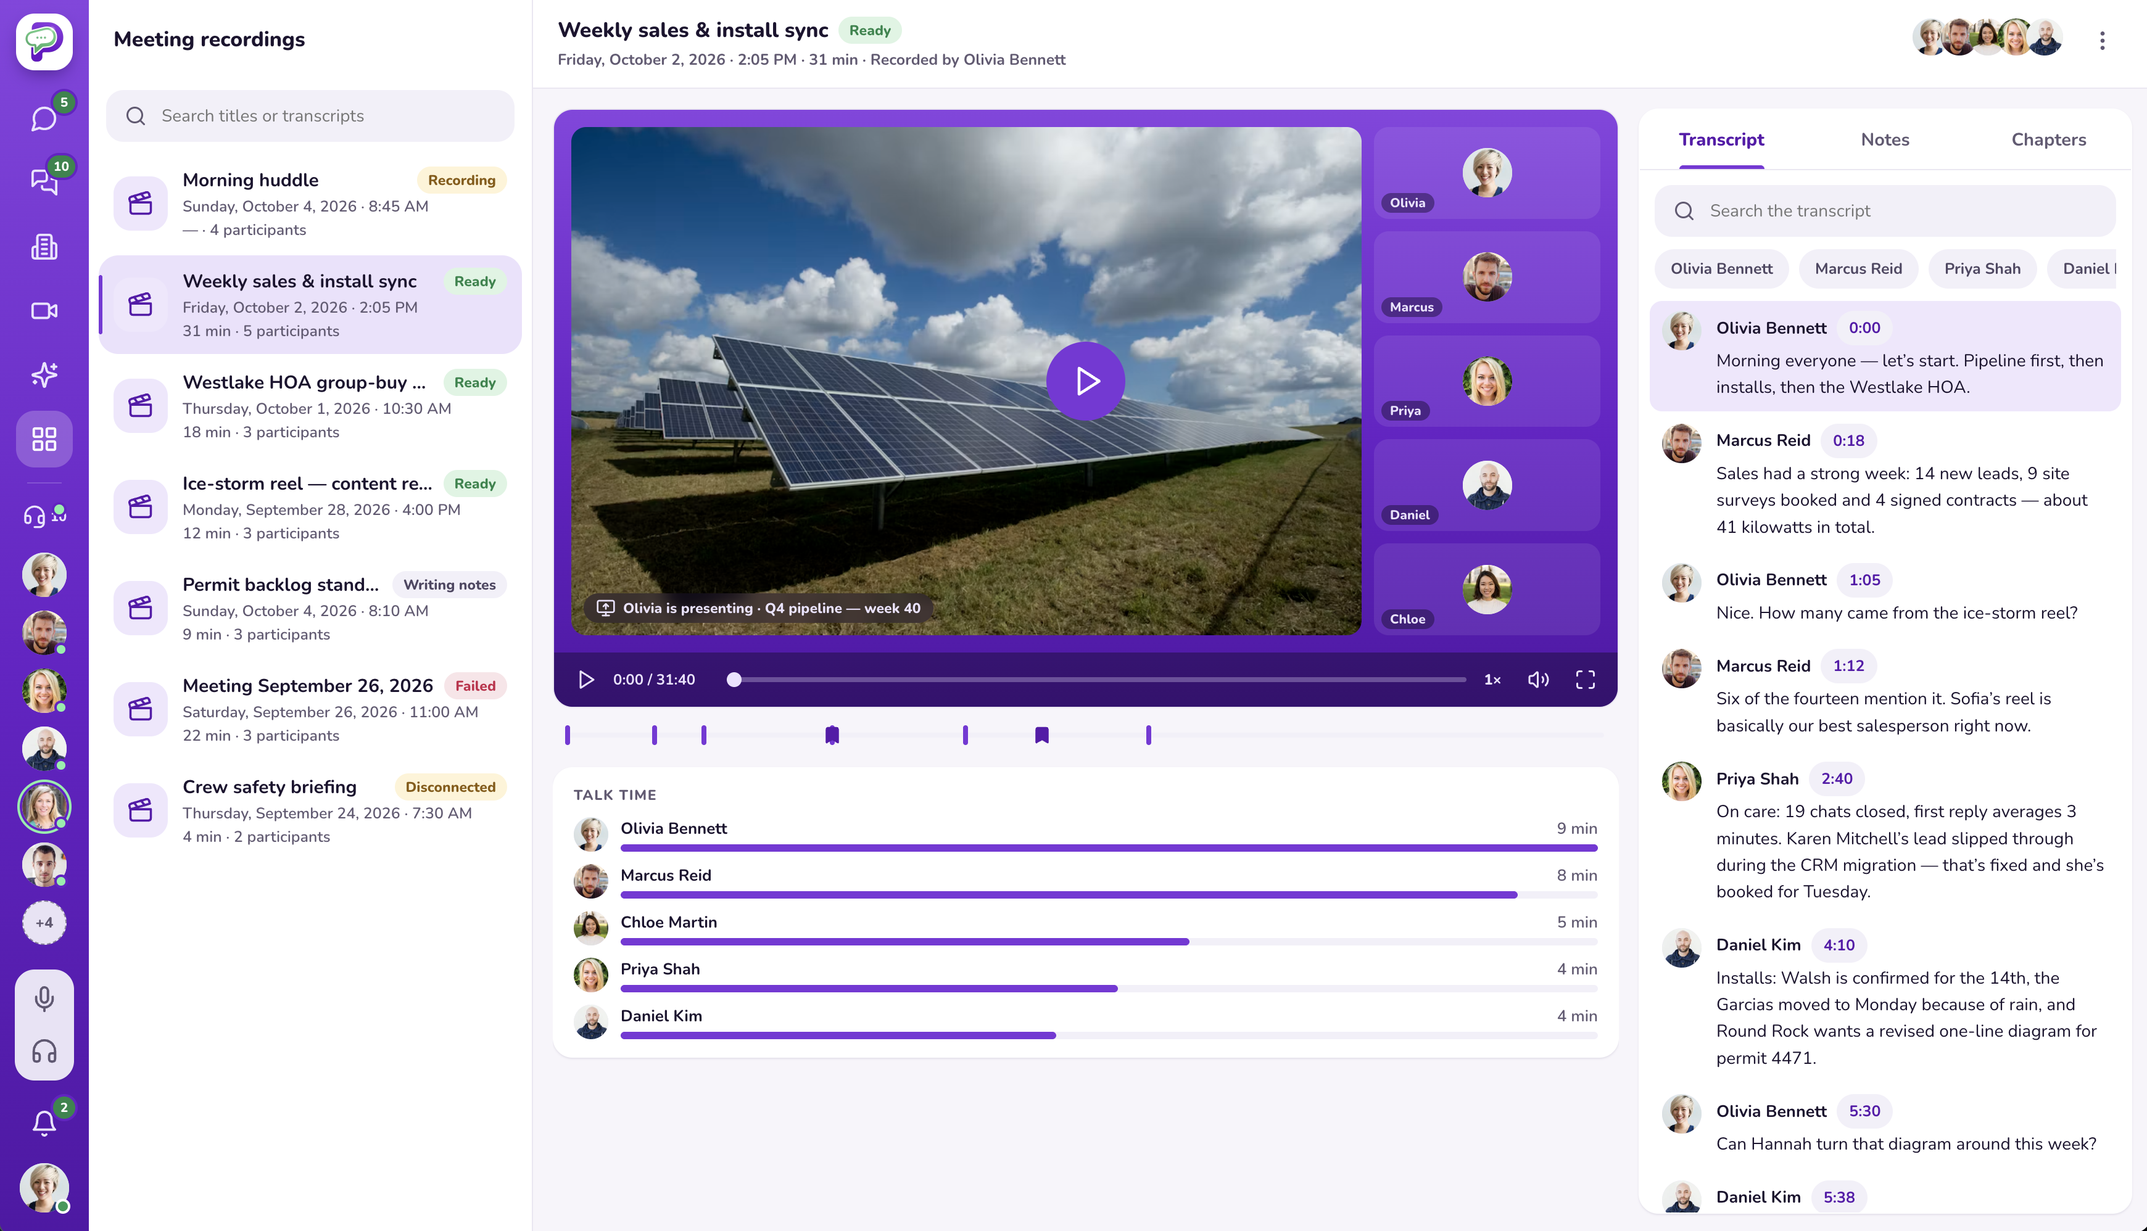Viewport: 2147px width, 1231px height.
Task: Jump to the 2:40 timestamp of Priya Shah
Action: (1836, 778)
